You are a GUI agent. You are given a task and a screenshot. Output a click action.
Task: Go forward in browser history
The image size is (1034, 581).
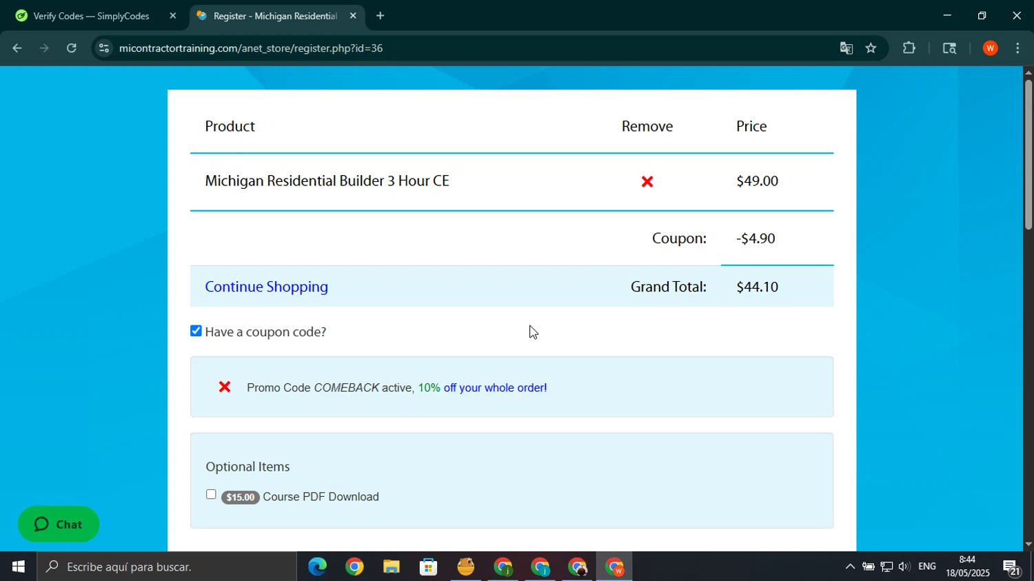coord(44,48)
